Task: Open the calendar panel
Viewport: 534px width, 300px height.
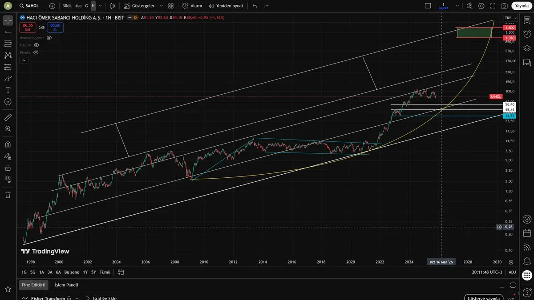Action: (x=527, y=233)
